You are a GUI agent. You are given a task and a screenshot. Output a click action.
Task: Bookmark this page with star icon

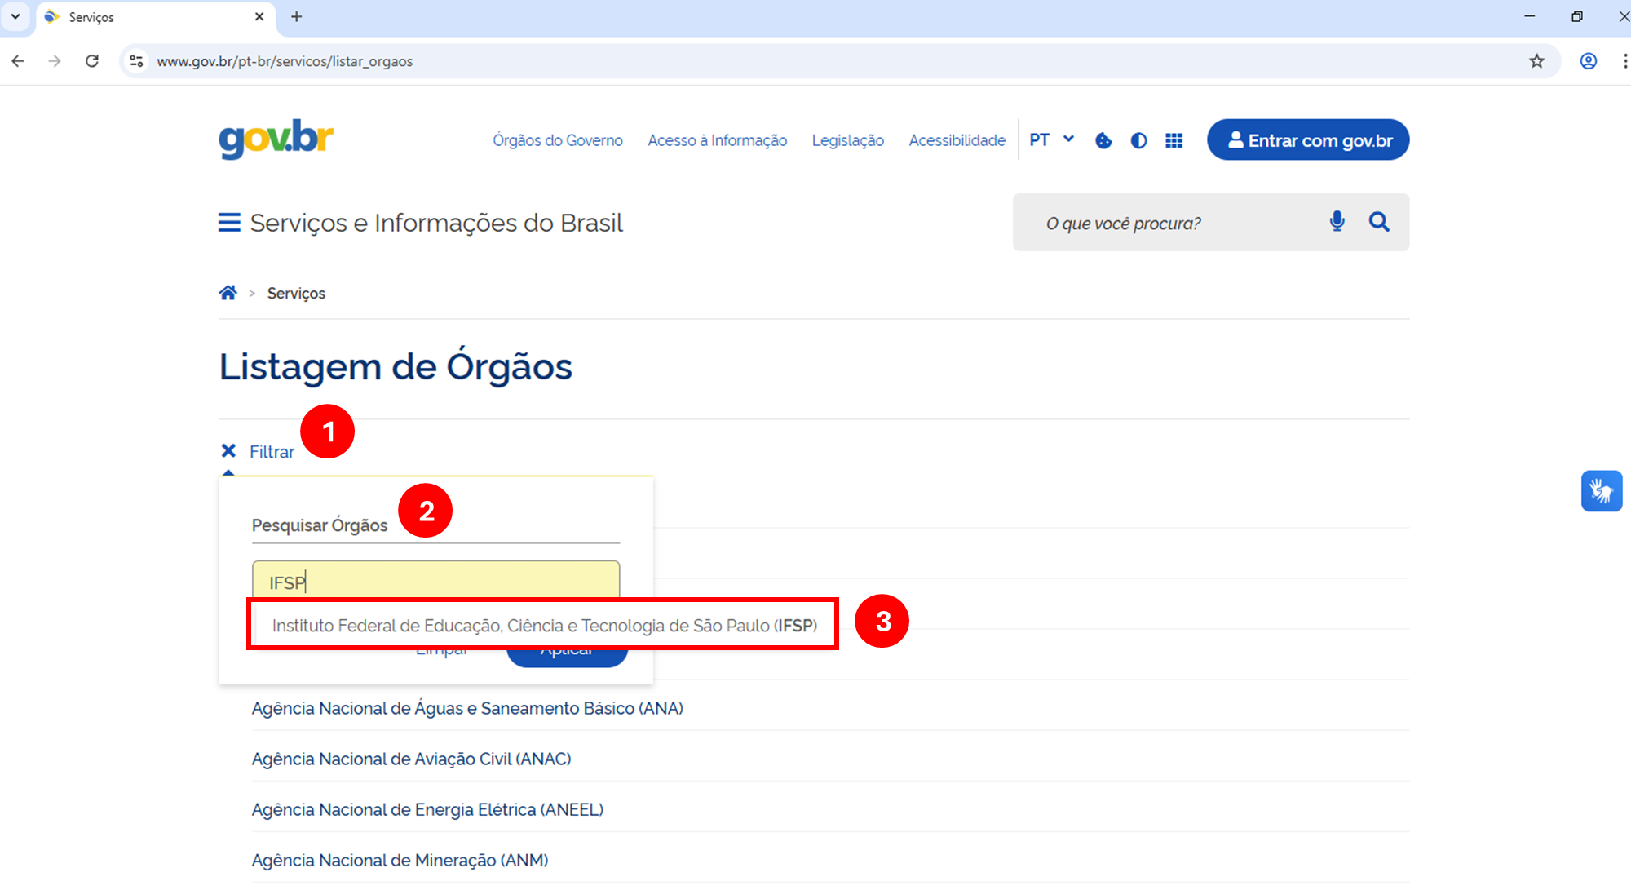pyautogui.click(x=1536, y=61)
